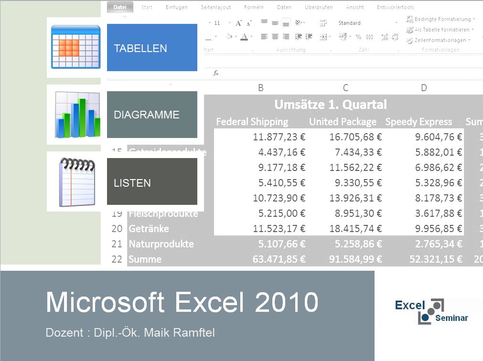Click the merge and center icon
Image resolution: width=483 pixels, height=361 pixels.
click(x=323, y=37)
